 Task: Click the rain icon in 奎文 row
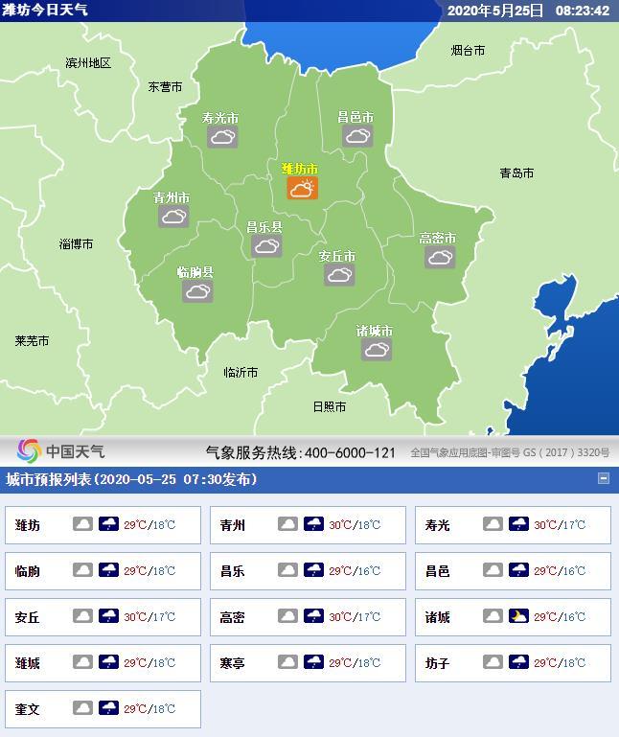(108, 709)
